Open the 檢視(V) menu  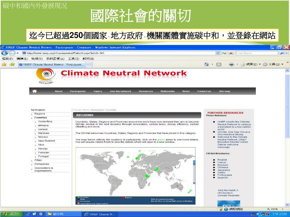(37, 59)
